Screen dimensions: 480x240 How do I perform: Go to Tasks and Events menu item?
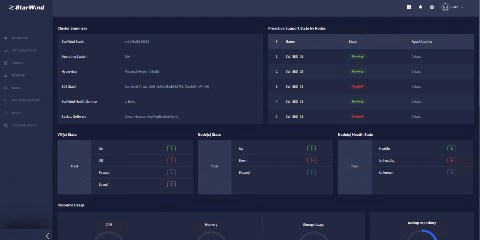coord(24,125)
